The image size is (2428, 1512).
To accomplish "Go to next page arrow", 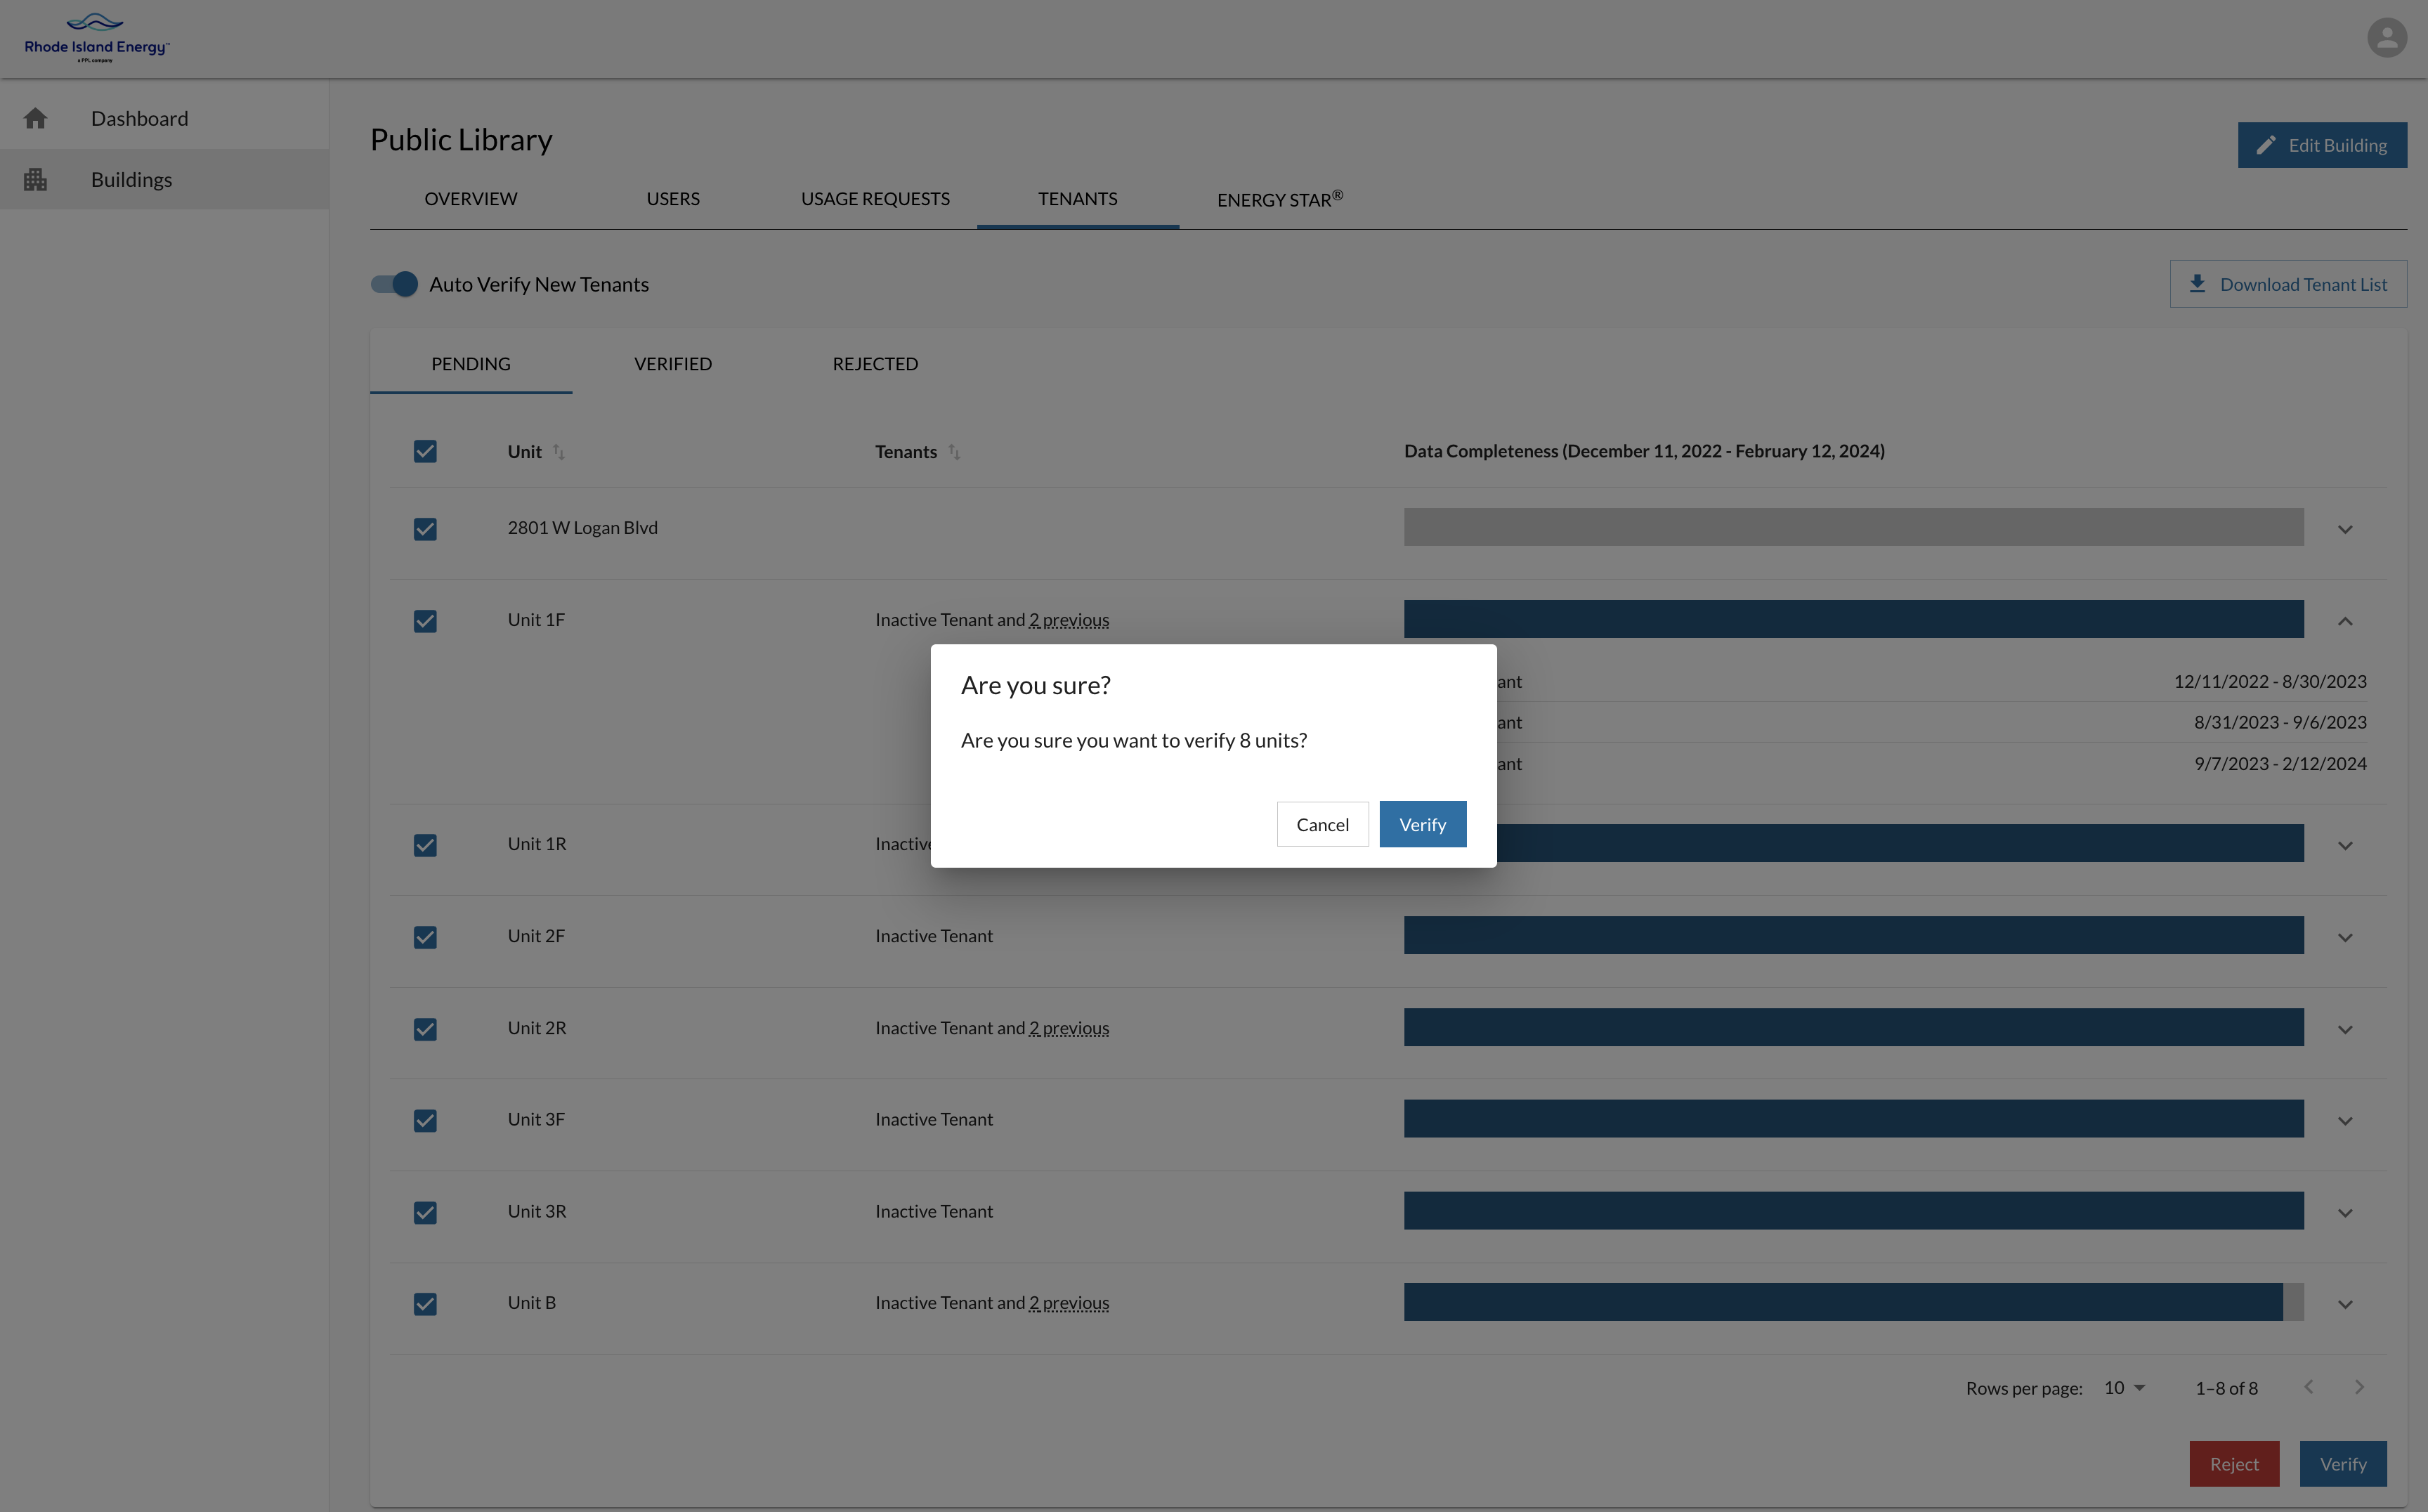I will [x=2359, y=1387].
